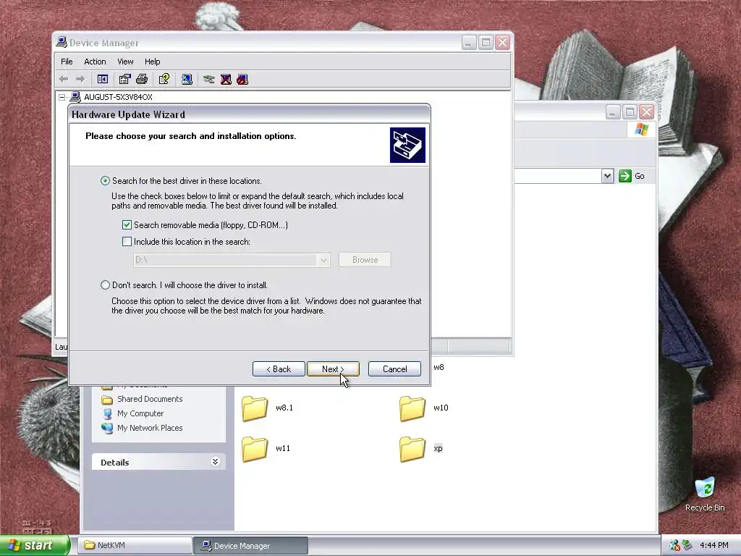Open the Action menu in Device Manager
The width and height of the screenshot is (741, 556).
(95, 62)
